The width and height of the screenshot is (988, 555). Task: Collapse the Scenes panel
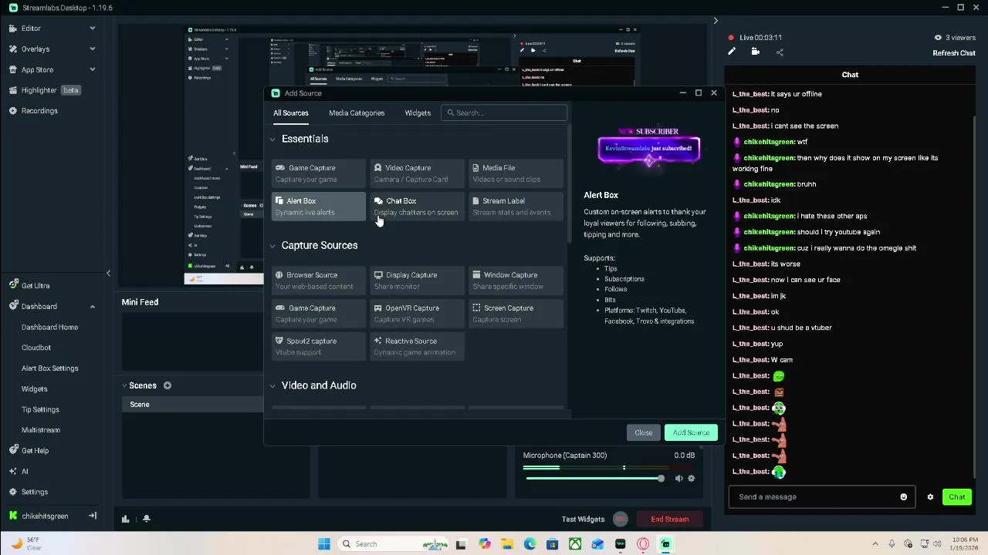124,385
